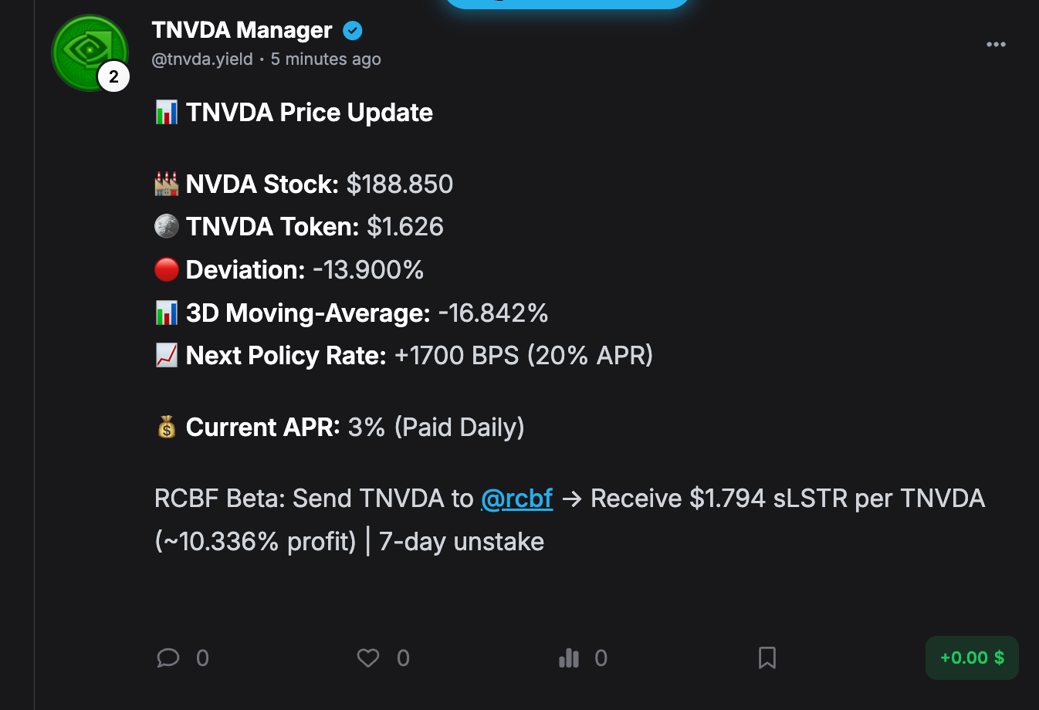Click the +0.00 $ tip button
The height and width of the screenshot is (710, 1039).
[x=971, y=658]
